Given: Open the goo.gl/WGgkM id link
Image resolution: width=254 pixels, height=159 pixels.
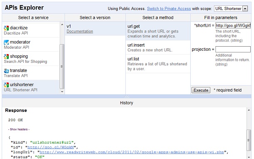Looking at the screenshot, I should pyautogui.click(x=50, y=147).
